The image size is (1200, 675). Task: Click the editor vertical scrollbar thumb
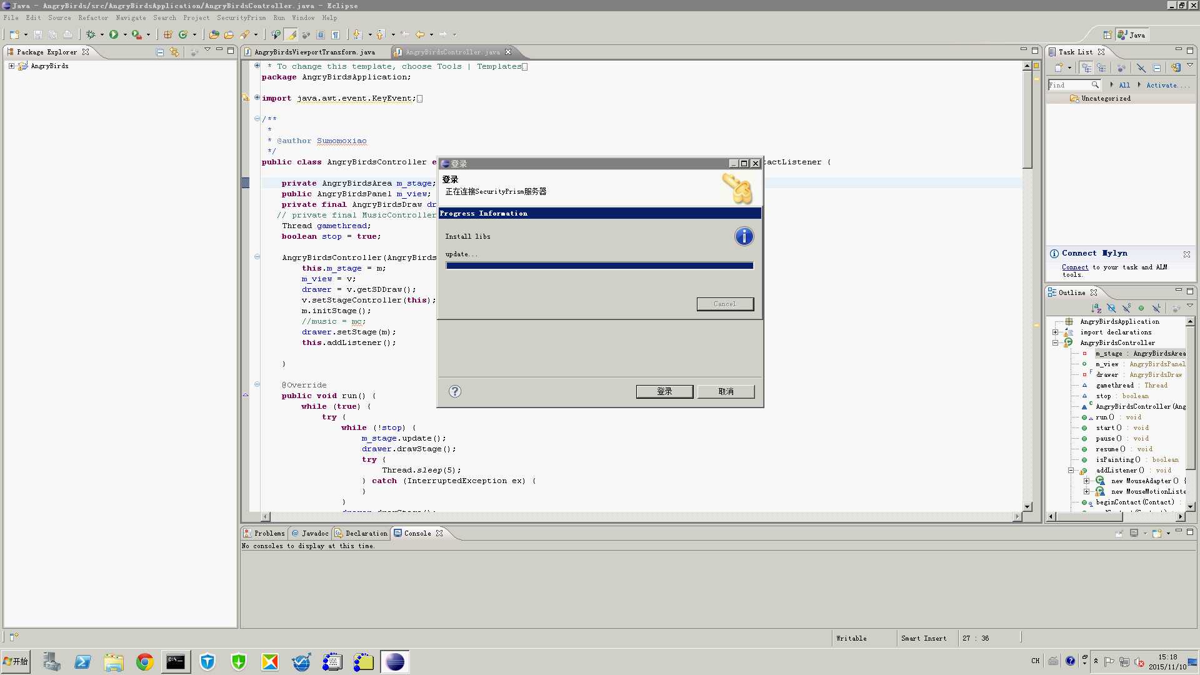pos(1027,119)
